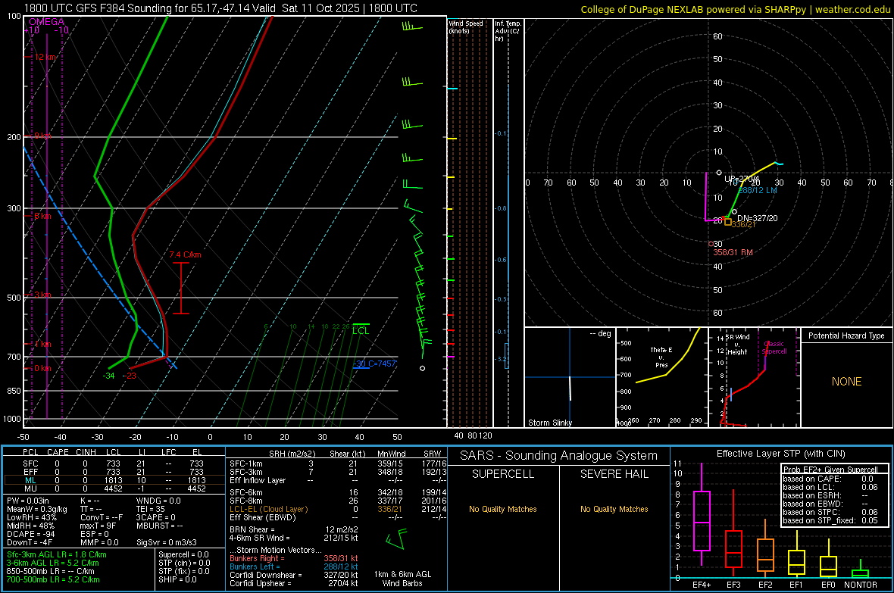Select the SEVERE HAIL column heading
Viewport: 894px width, 593px height.
pyautogui.click(x=614, y=474)
